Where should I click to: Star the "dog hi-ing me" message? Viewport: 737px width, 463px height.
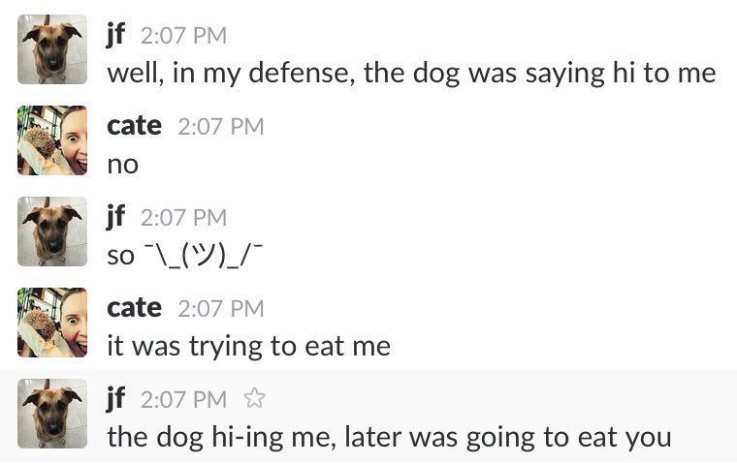[254, 398]
